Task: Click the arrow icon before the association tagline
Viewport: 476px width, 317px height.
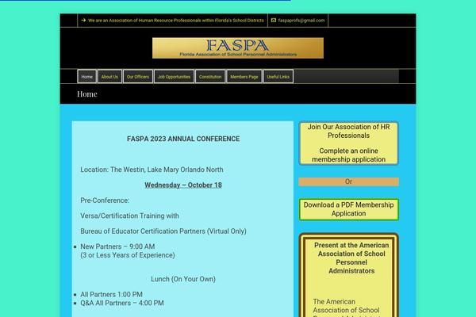Action: (83, 21)
